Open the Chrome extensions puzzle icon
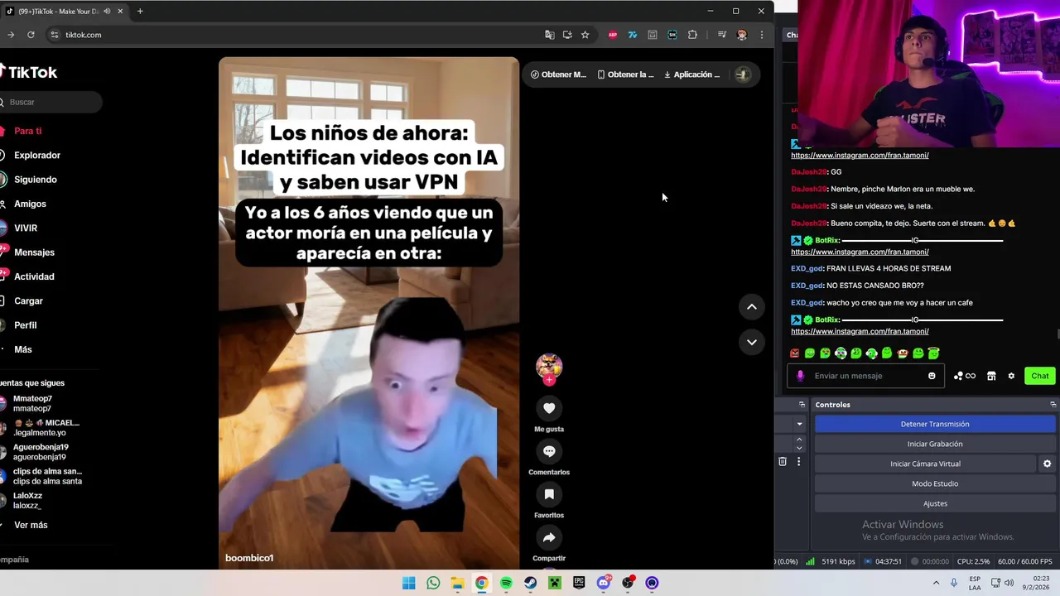 [x=692, y=35]
